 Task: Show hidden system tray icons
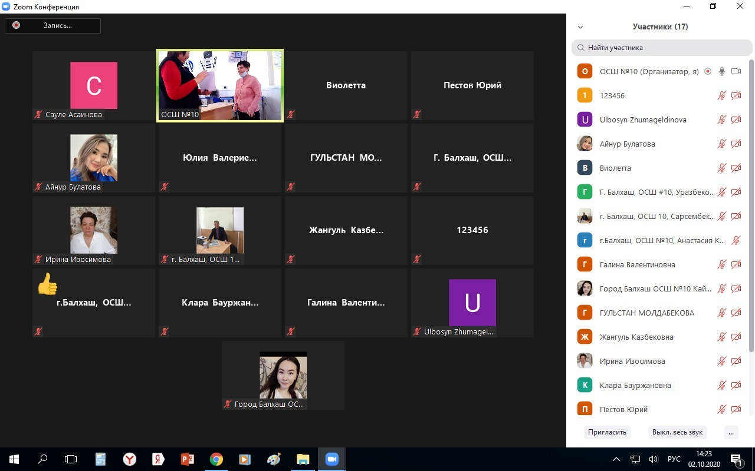[x=616, y=459]
